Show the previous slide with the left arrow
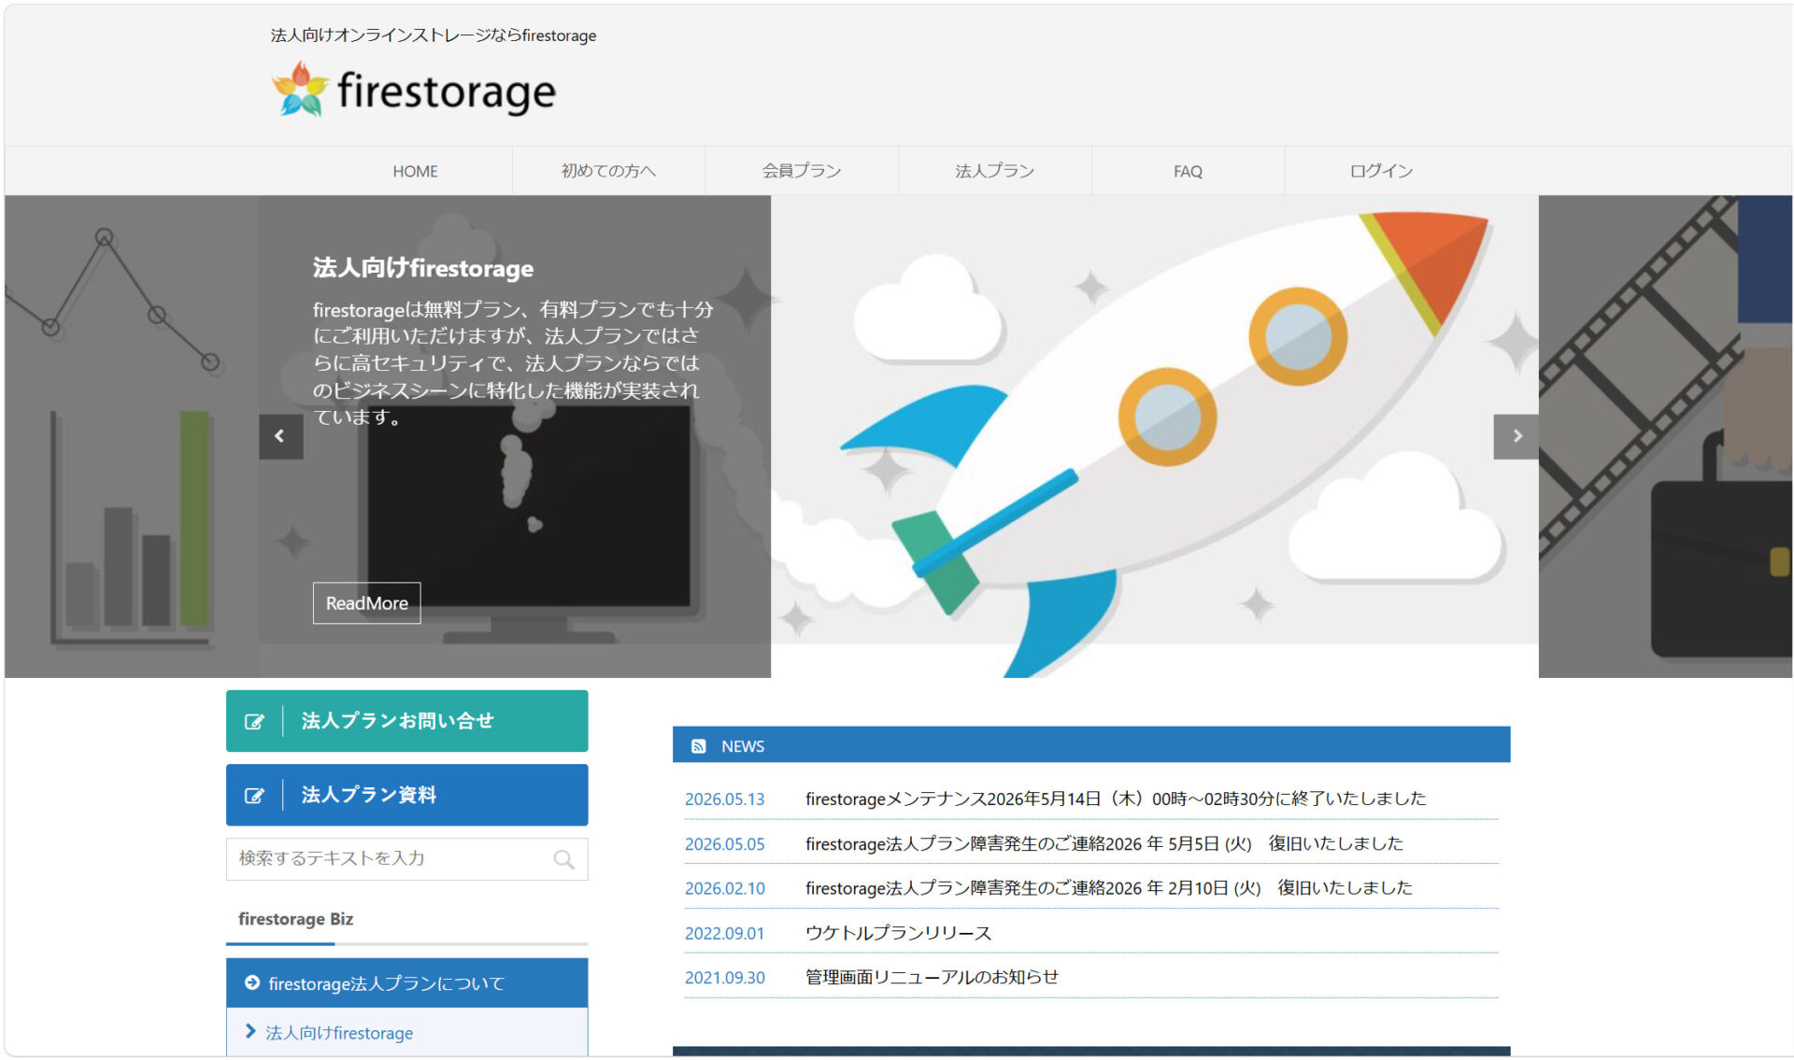Screen dimensions: 1794x1060 pos(280,436)
